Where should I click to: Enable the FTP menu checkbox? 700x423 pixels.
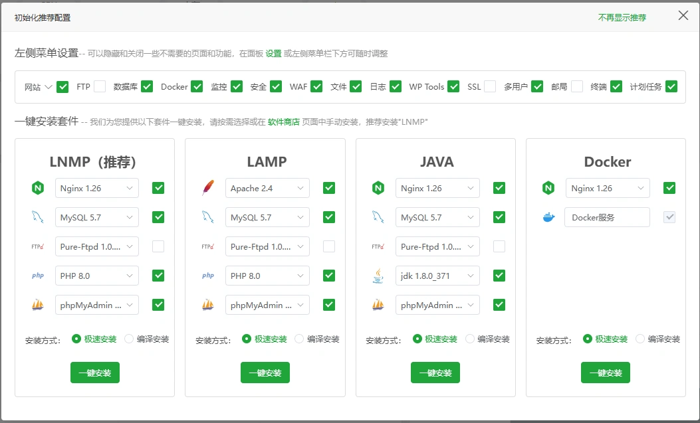pos(100,86)
